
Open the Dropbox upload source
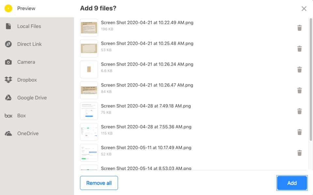point(26,80)
